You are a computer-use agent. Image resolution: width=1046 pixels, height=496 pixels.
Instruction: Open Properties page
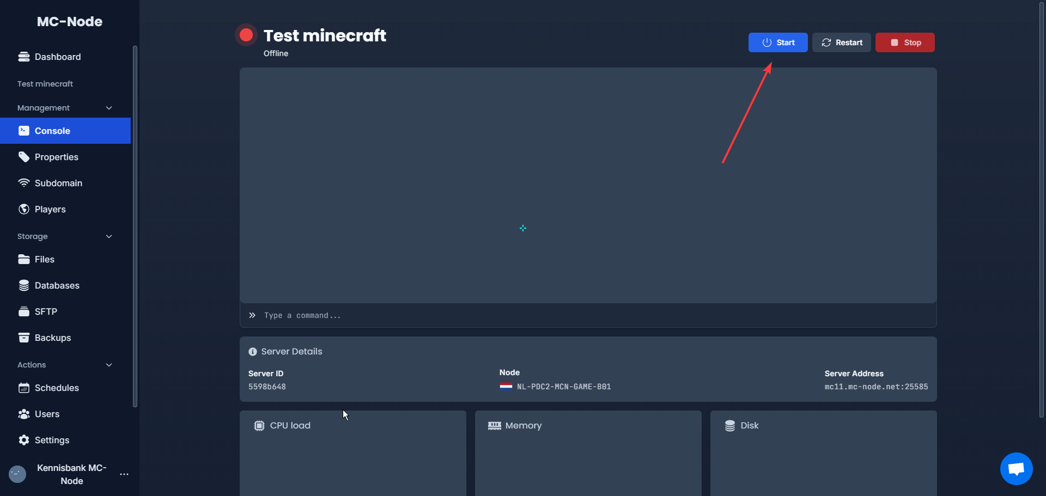[65, 157]
